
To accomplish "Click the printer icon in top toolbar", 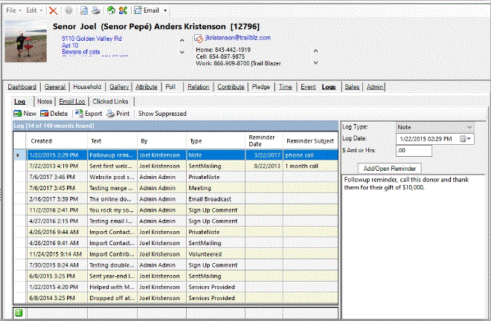I will click(96, 10).
